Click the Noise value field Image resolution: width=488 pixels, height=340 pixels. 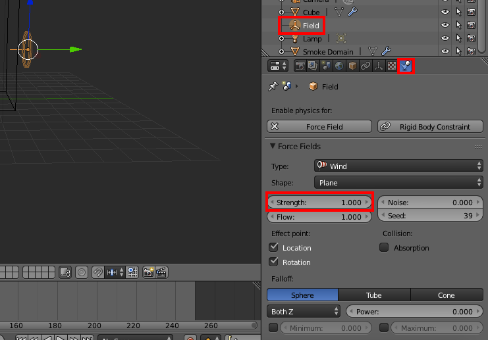[x=431, y=203]
